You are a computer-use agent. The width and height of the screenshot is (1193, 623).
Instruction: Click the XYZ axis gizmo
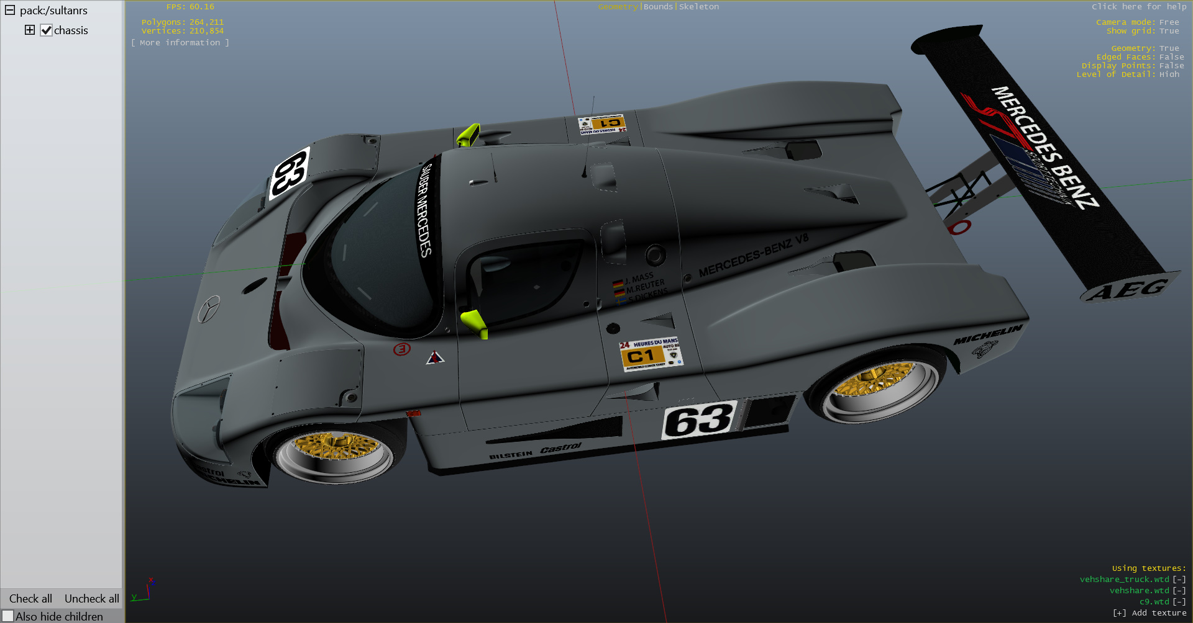(143, 589)
